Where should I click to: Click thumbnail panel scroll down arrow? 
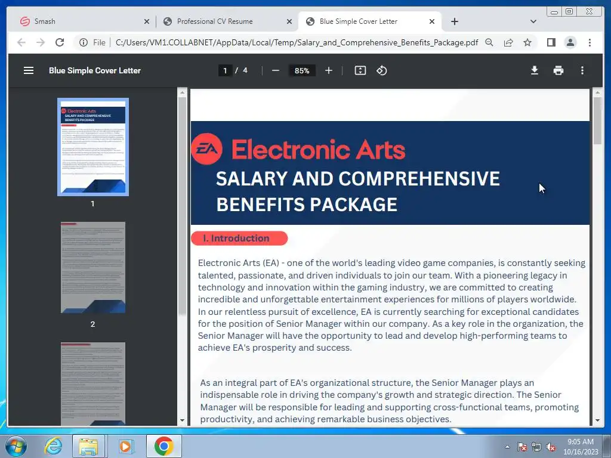[182, 420]
